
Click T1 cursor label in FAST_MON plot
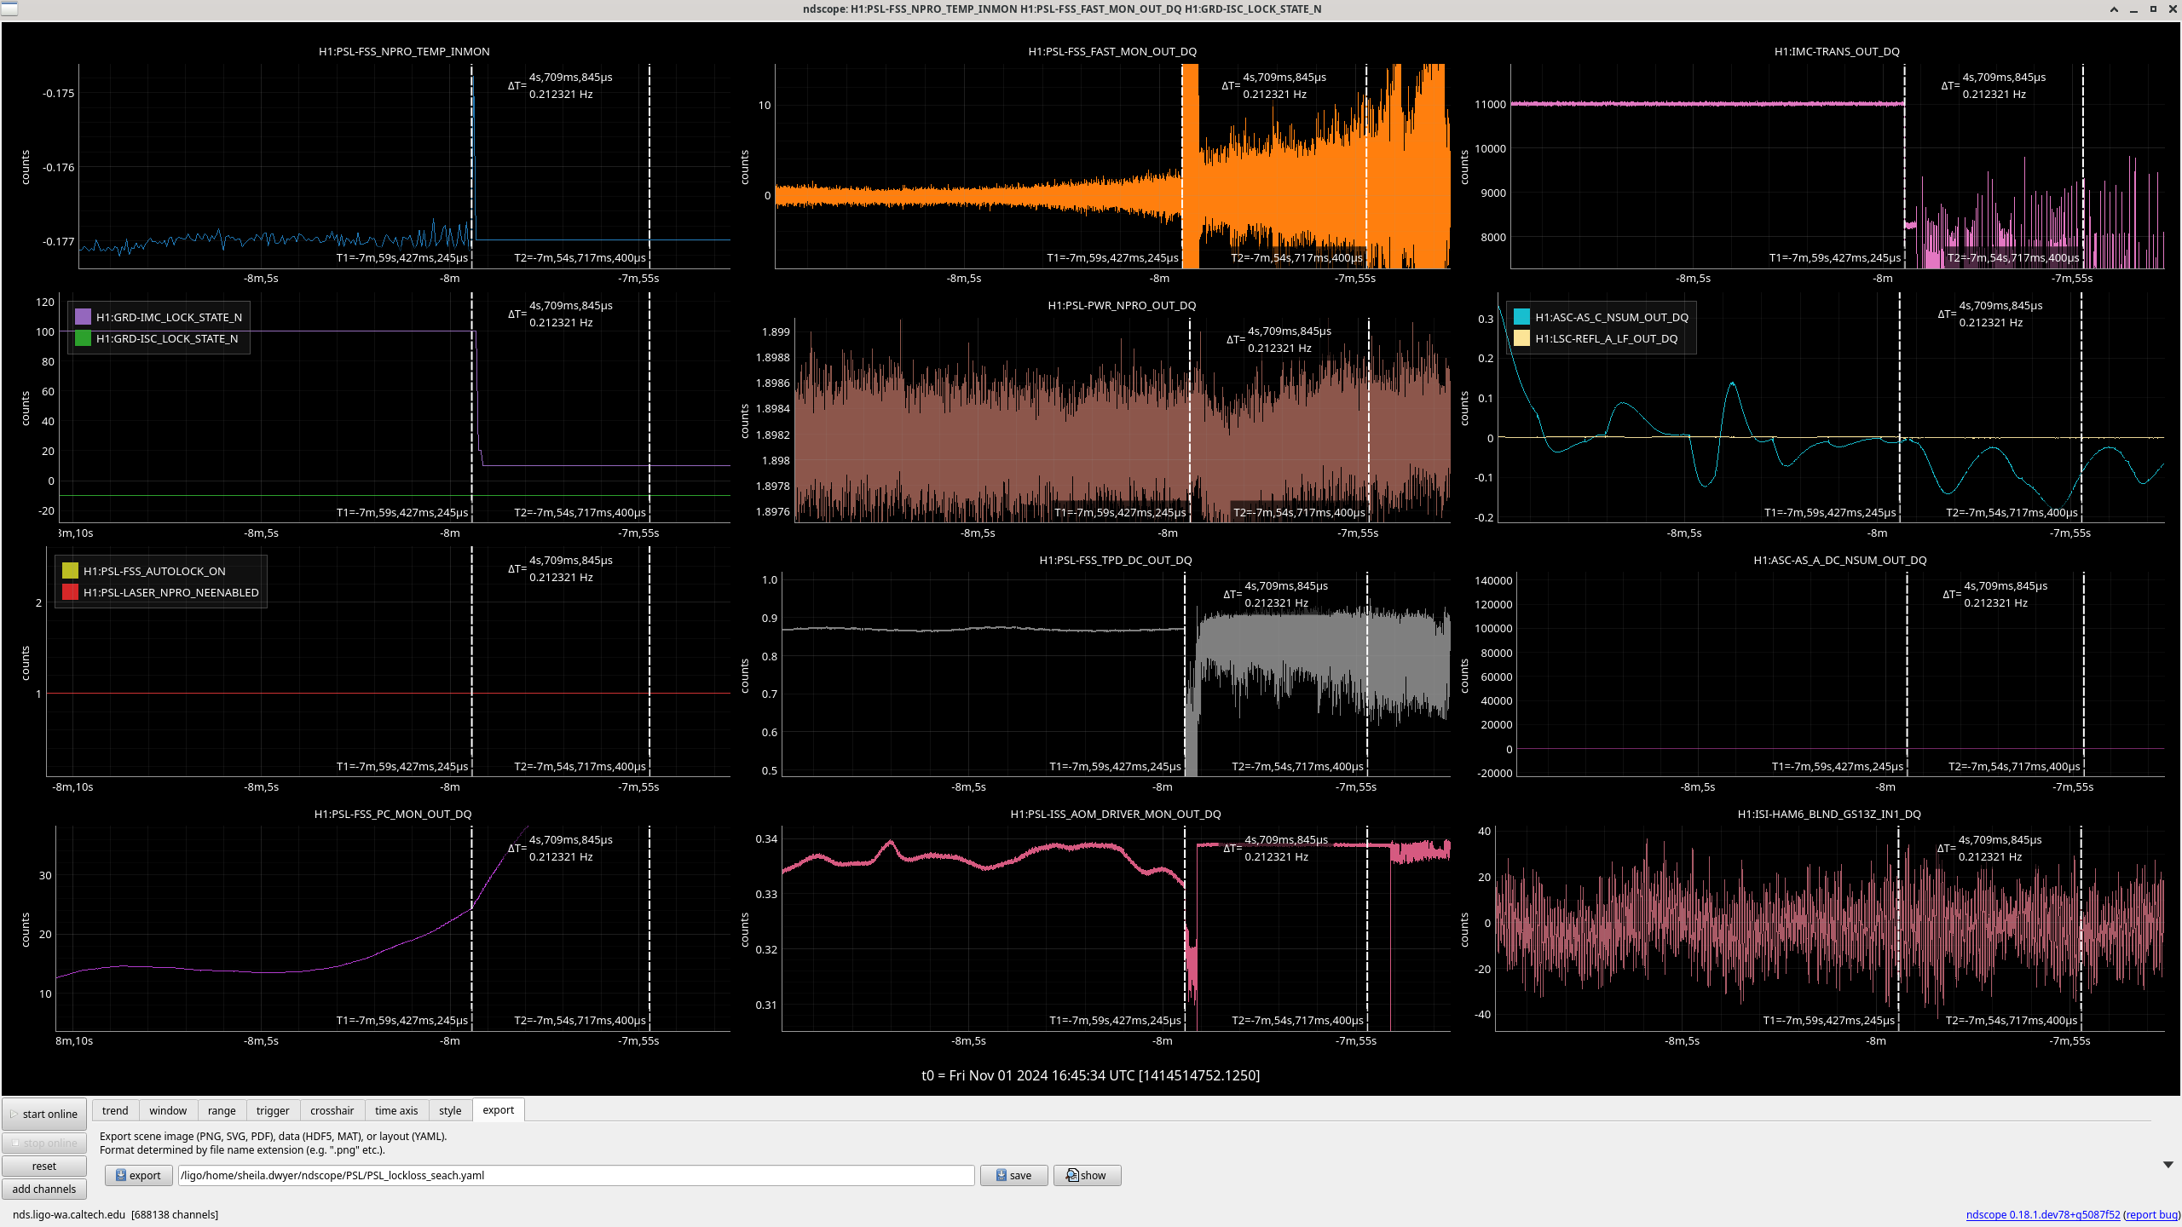click(1112, 257)
